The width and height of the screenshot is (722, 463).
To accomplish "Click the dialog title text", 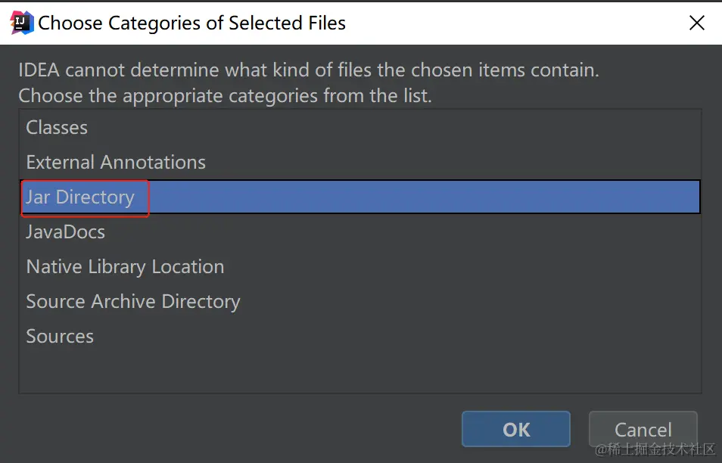I will point(191,23).
